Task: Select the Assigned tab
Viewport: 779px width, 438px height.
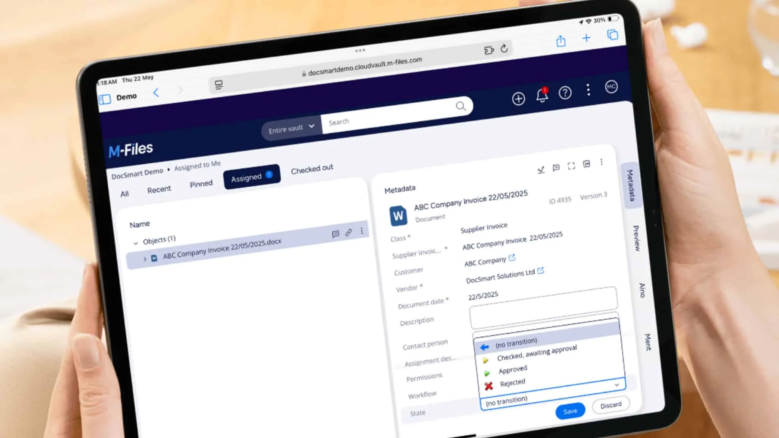Action: click(x=252, y=177)
